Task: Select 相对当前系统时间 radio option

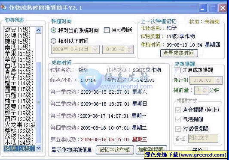Action: (53, 30)
